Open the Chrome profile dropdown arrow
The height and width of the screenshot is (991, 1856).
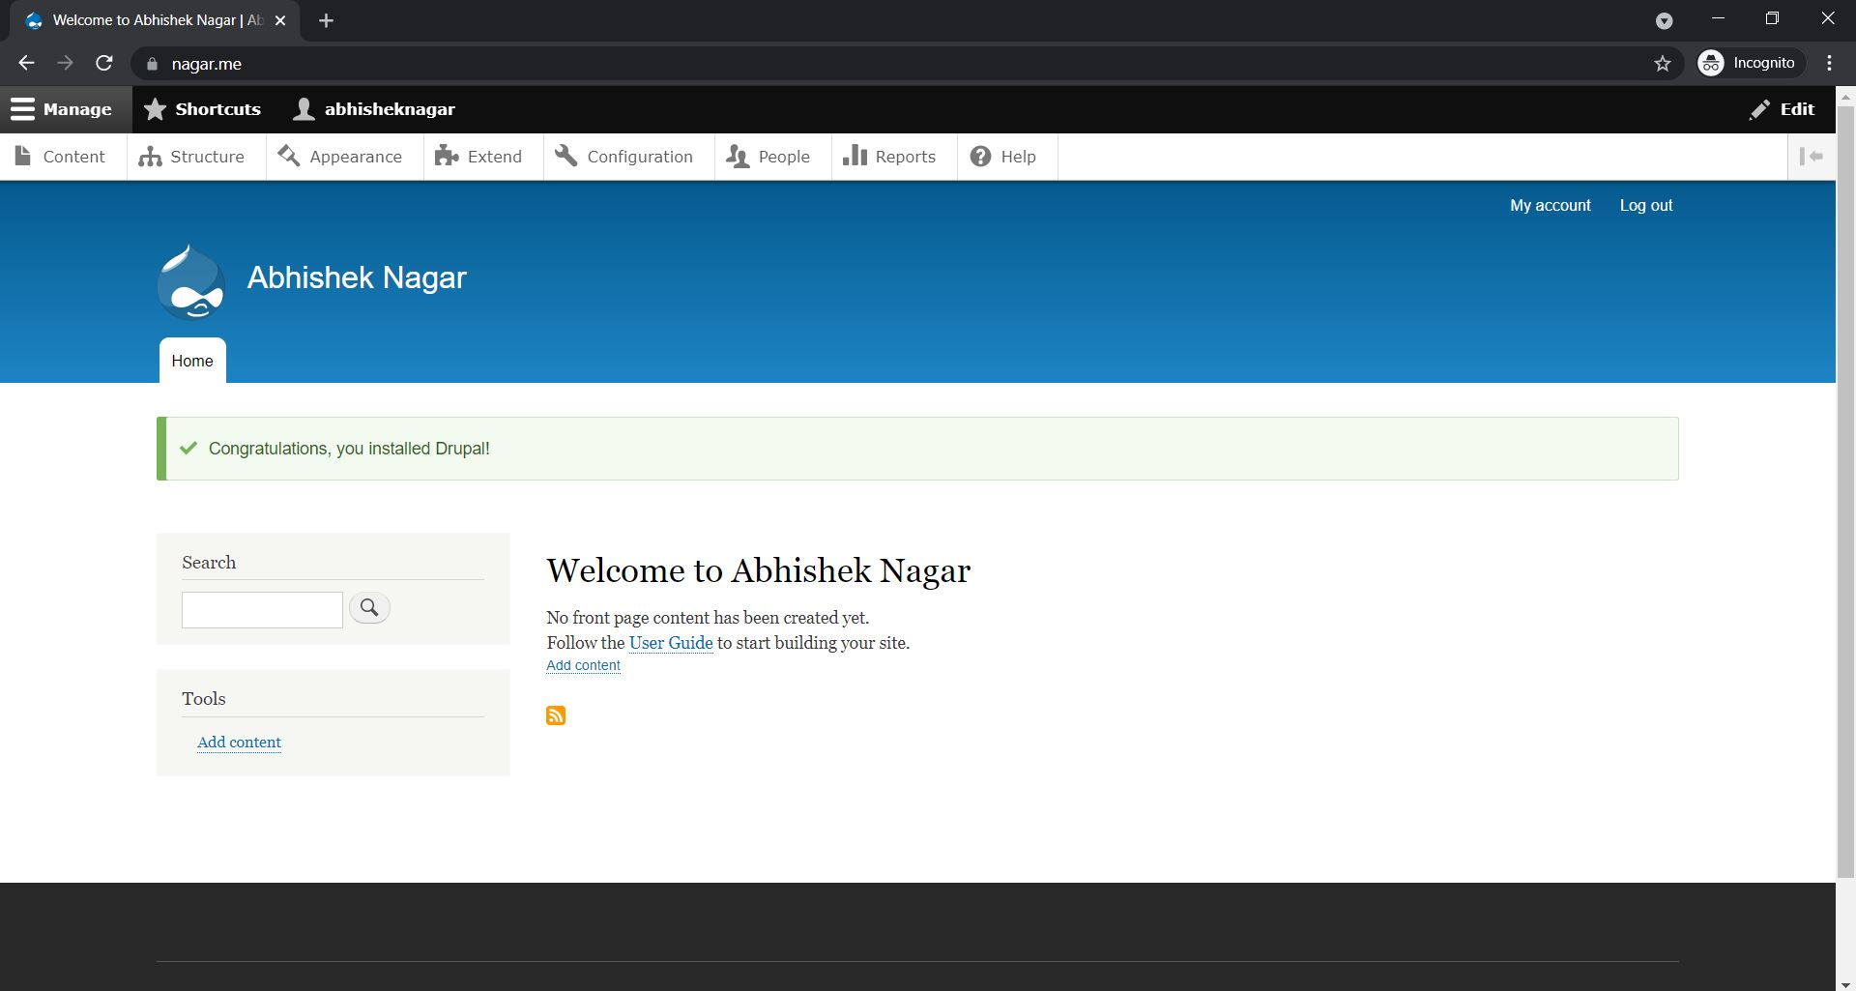[x=1665, y=20]
